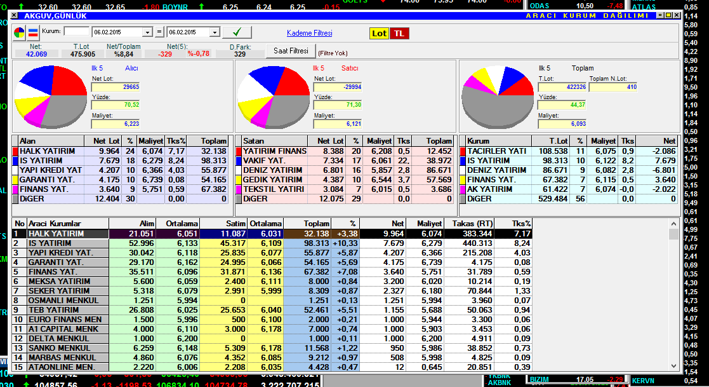Viewport: 709px width, 387px height.
Task: Sort by the Alim column header
Action: [x=132, y=224]
